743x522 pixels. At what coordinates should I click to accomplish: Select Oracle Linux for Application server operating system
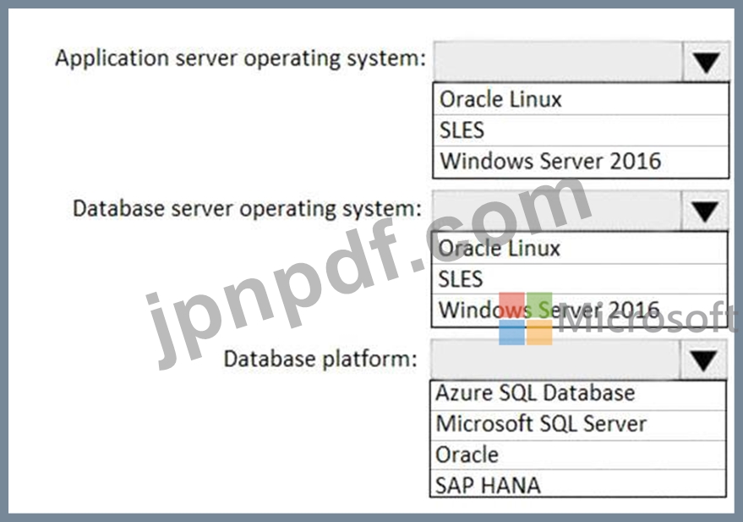[581, 100]
